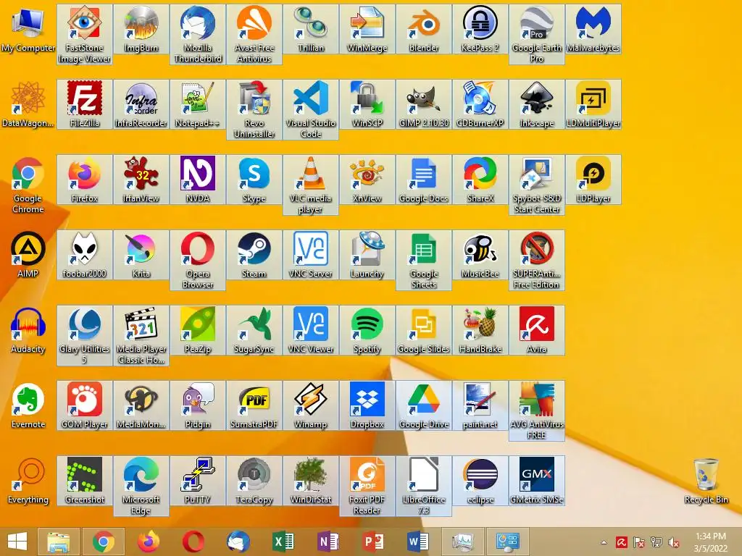Select the paint.net shortcut
742x556 pixels.
tap(480, 405)
